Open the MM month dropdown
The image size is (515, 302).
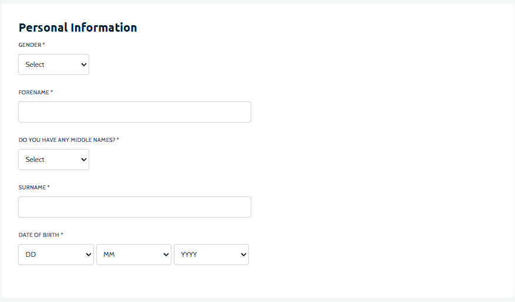[133, 255]
